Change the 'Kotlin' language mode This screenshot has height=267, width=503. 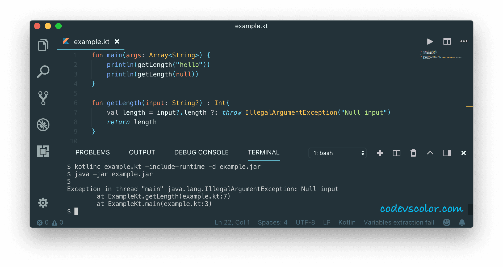click(x=347, y=222)
